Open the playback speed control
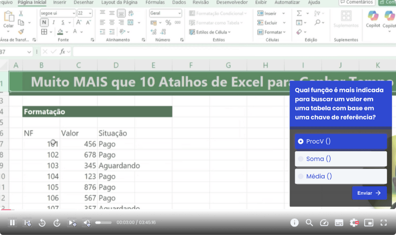Viewport: 396px width, 235px height. 324,223
